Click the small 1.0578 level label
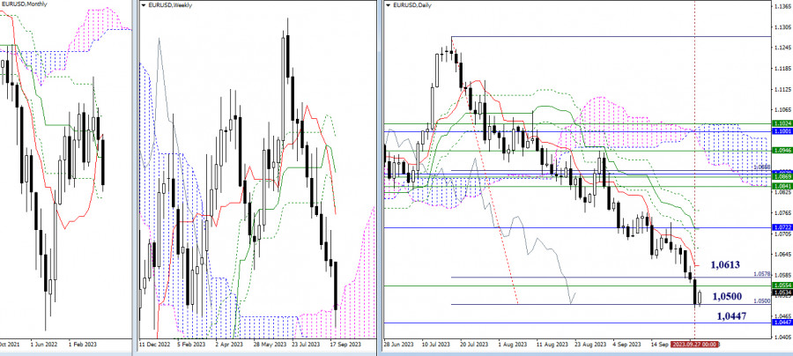 point(761,274)
